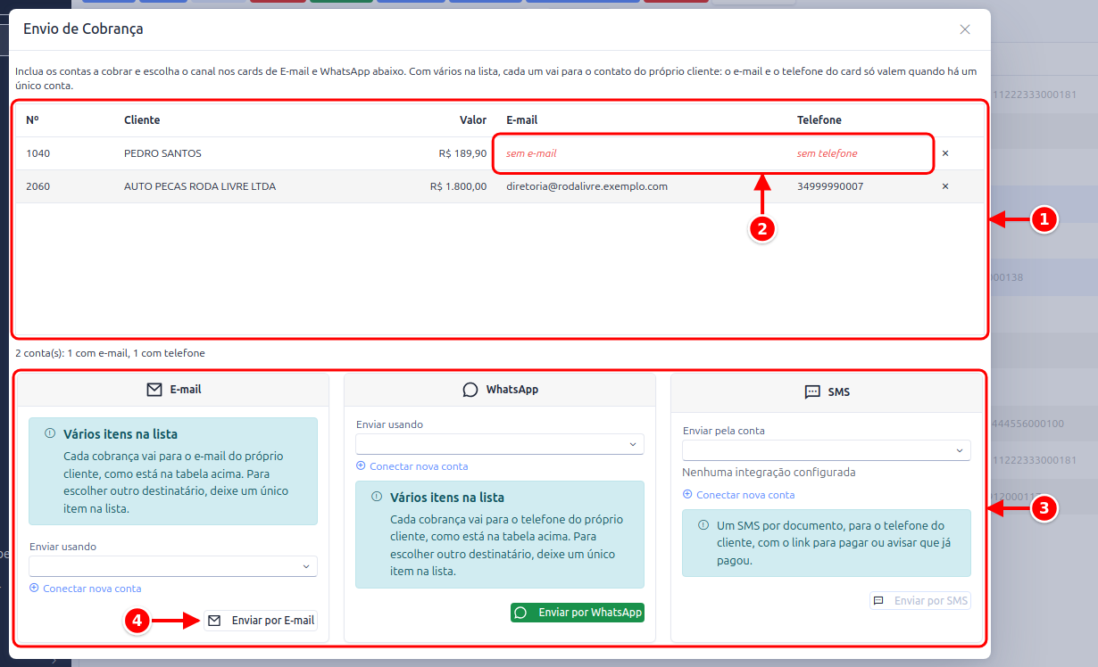Remove AUTO PECAS RODA LIVRE row
1098x667 pixels.
click(945, 186)
